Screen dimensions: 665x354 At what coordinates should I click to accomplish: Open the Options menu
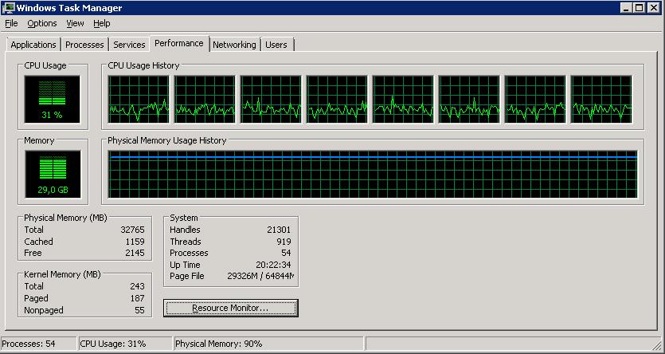42,23
